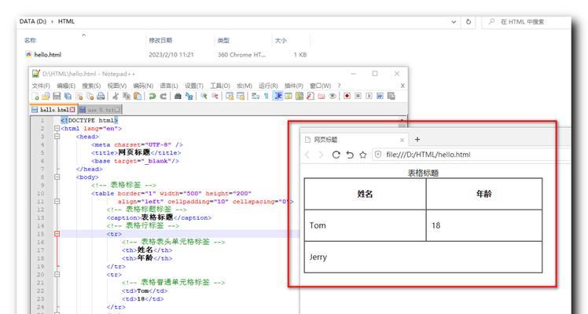Cut selection using scissors icon
This screenshot has width=588, height=314.
click(x=115, y=97)
